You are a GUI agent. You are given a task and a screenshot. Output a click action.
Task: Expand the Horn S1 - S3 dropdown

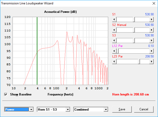tap(68, 110)
